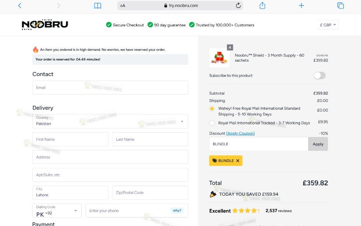The width and height of the screenshot is (361, 226).
Task: Focus the Last Name field
Action: [150, 139]
